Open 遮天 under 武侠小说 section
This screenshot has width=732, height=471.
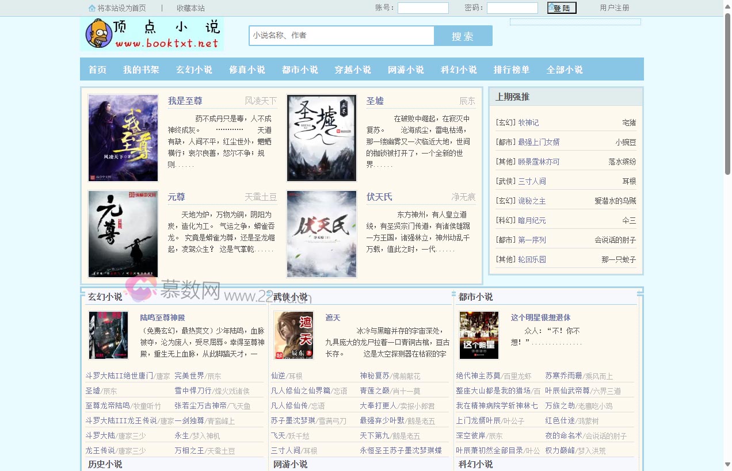click(333, 317)
